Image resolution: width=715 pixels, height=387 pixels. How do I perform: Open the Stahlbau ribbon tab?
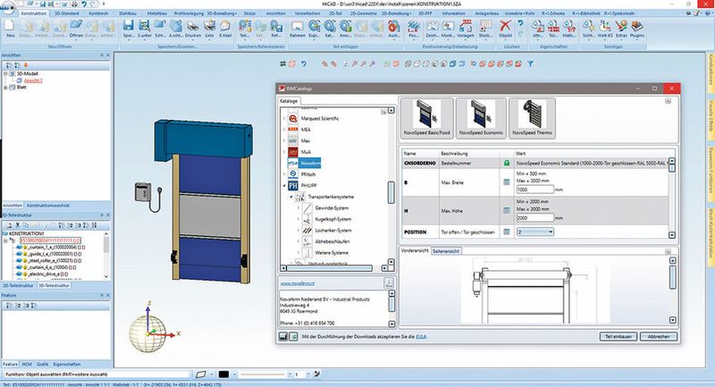[128, 13]
